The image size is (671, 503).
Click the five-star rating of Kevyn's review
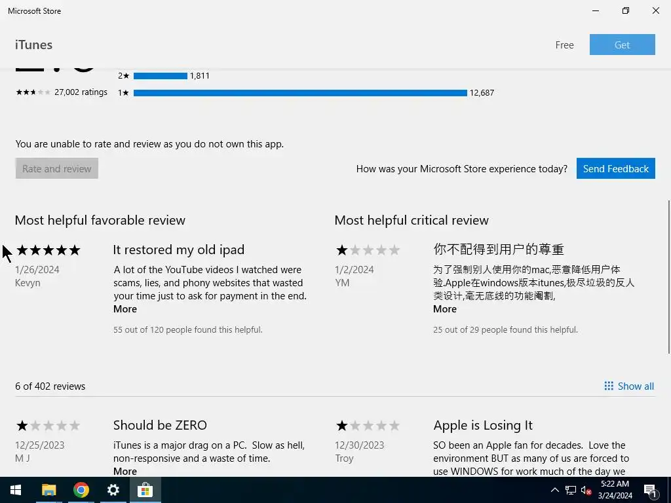coord(48,250)
